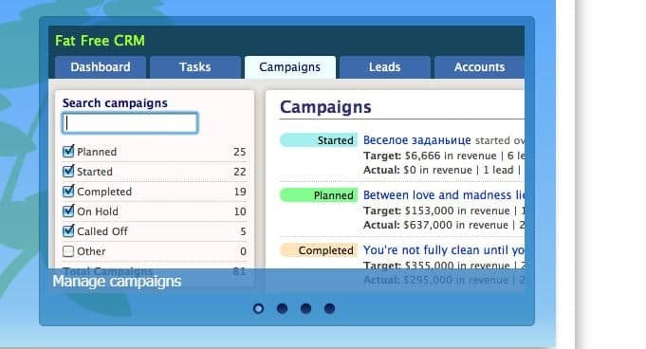Uncheck the Started campaigns filter
The width and height of the screenshot is (646, 349).
pyautogui.click(x=68, y=171)
